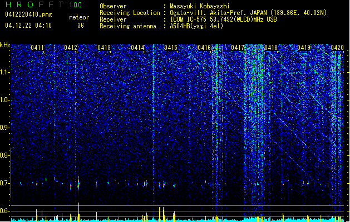Click the 'Observer' field label
Image resolution: width=350 pixels, height=222 pixels.
[113, 6]
